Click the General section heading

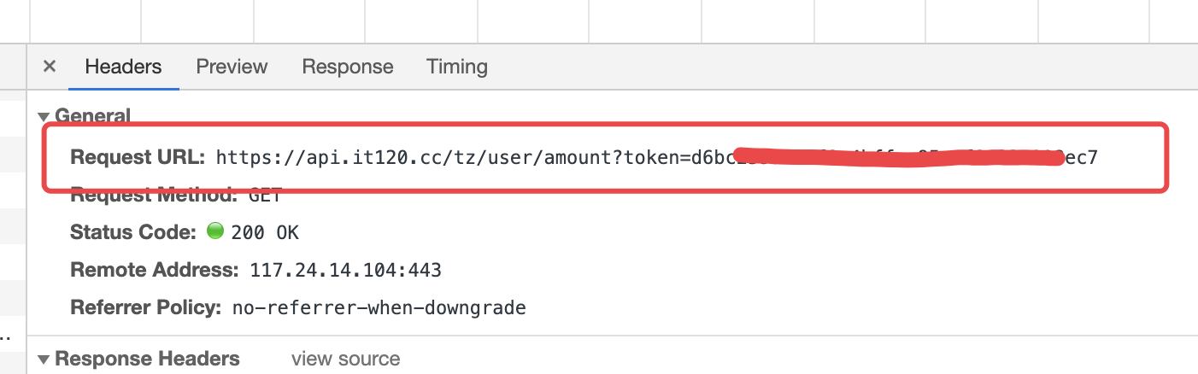[92, 116]
